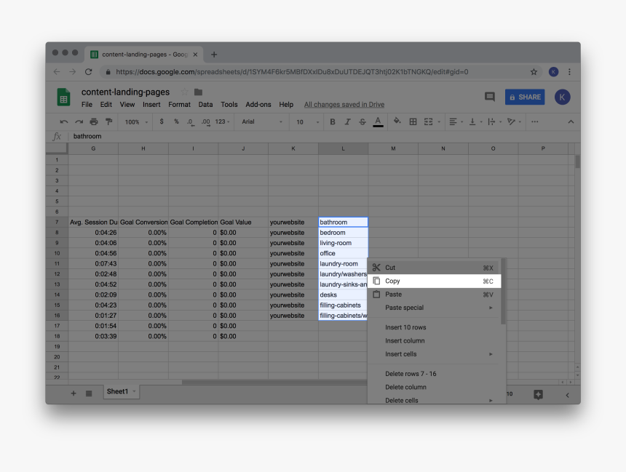Image resolution: width=626 pixels, height=472 pixels.
Task: Open the Add-ons menu
Action: (258, 105)
